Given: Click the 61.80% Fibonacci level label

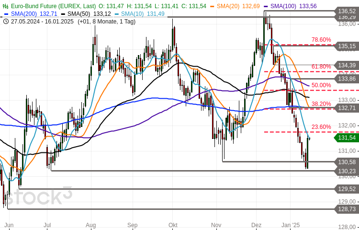Looking at the screenshot, I should pyautogui.click(x=321, y=67).
